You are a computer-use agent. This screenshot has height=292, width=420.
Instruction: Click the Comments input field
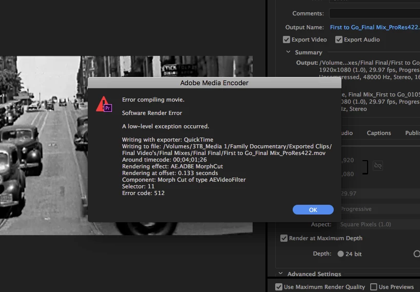[374, 13]
